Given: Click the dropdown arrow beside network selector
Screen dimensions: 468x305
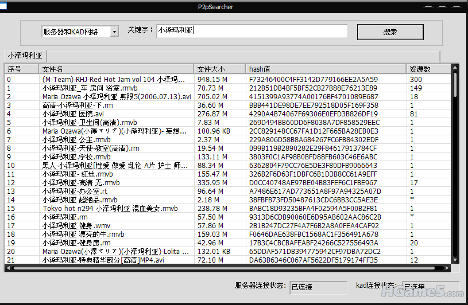Looking at the screenshot, I should 114,32.
